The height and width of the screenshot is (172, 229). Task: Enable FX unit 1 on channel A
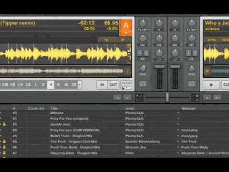coord(140,53)
